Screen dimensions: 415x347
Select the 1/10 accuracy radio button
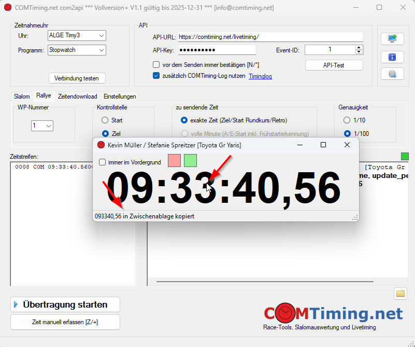(347, 120)
